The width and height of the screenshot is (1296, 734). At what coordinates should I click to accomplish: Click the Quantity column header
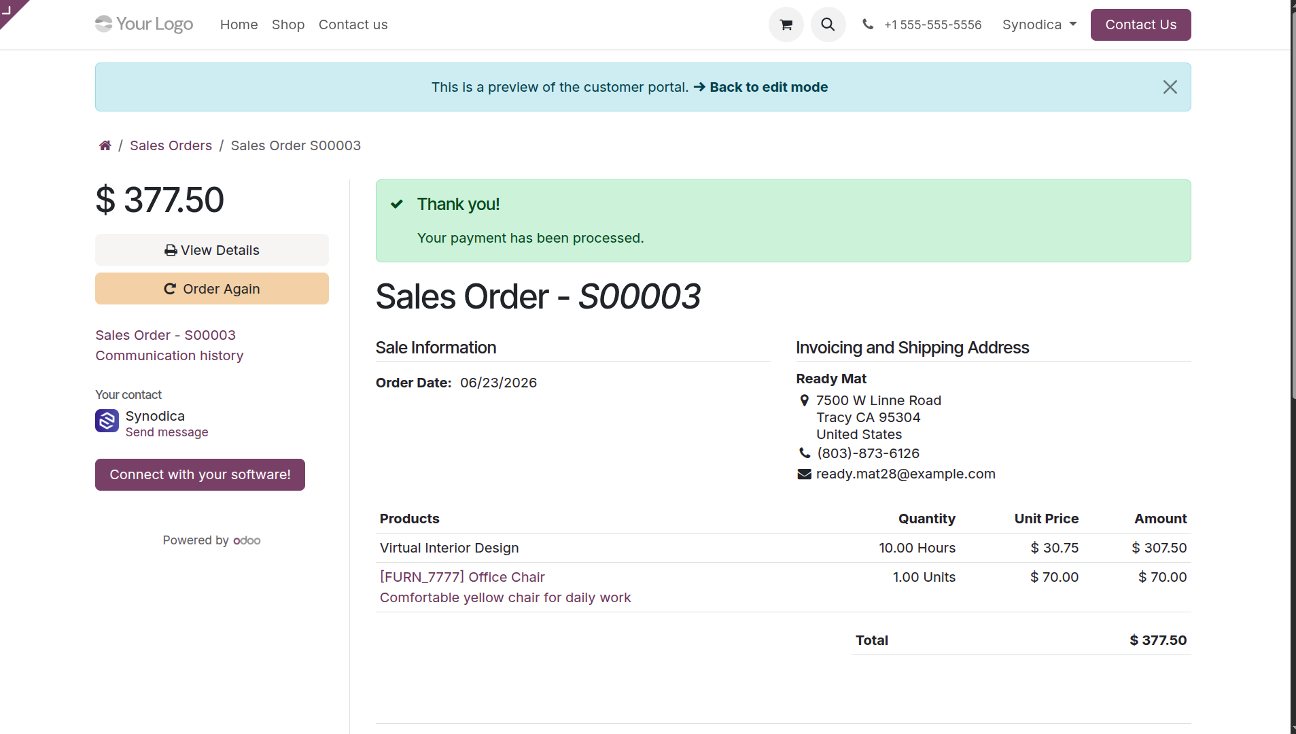coord(926,519)
